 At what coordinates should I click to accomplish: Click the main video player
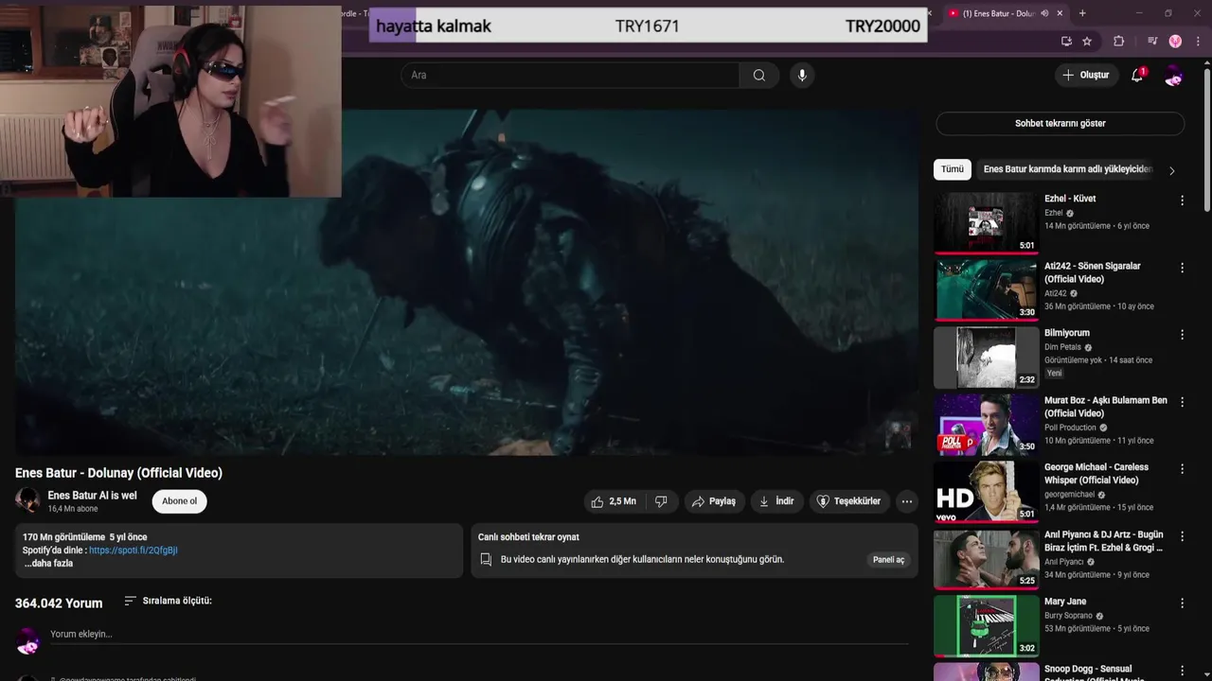(466, 282)
